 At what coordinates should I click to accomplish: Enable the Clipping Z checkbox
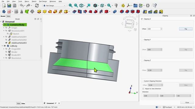click(142, 60)
